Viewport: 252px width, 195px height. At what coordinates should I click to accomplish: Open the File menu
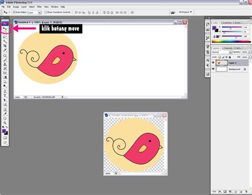click(3, 7)
